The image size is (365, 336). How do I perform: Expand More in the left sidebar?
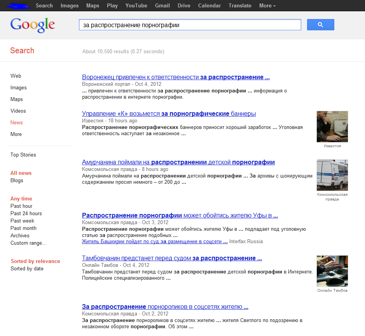[16, 134]
